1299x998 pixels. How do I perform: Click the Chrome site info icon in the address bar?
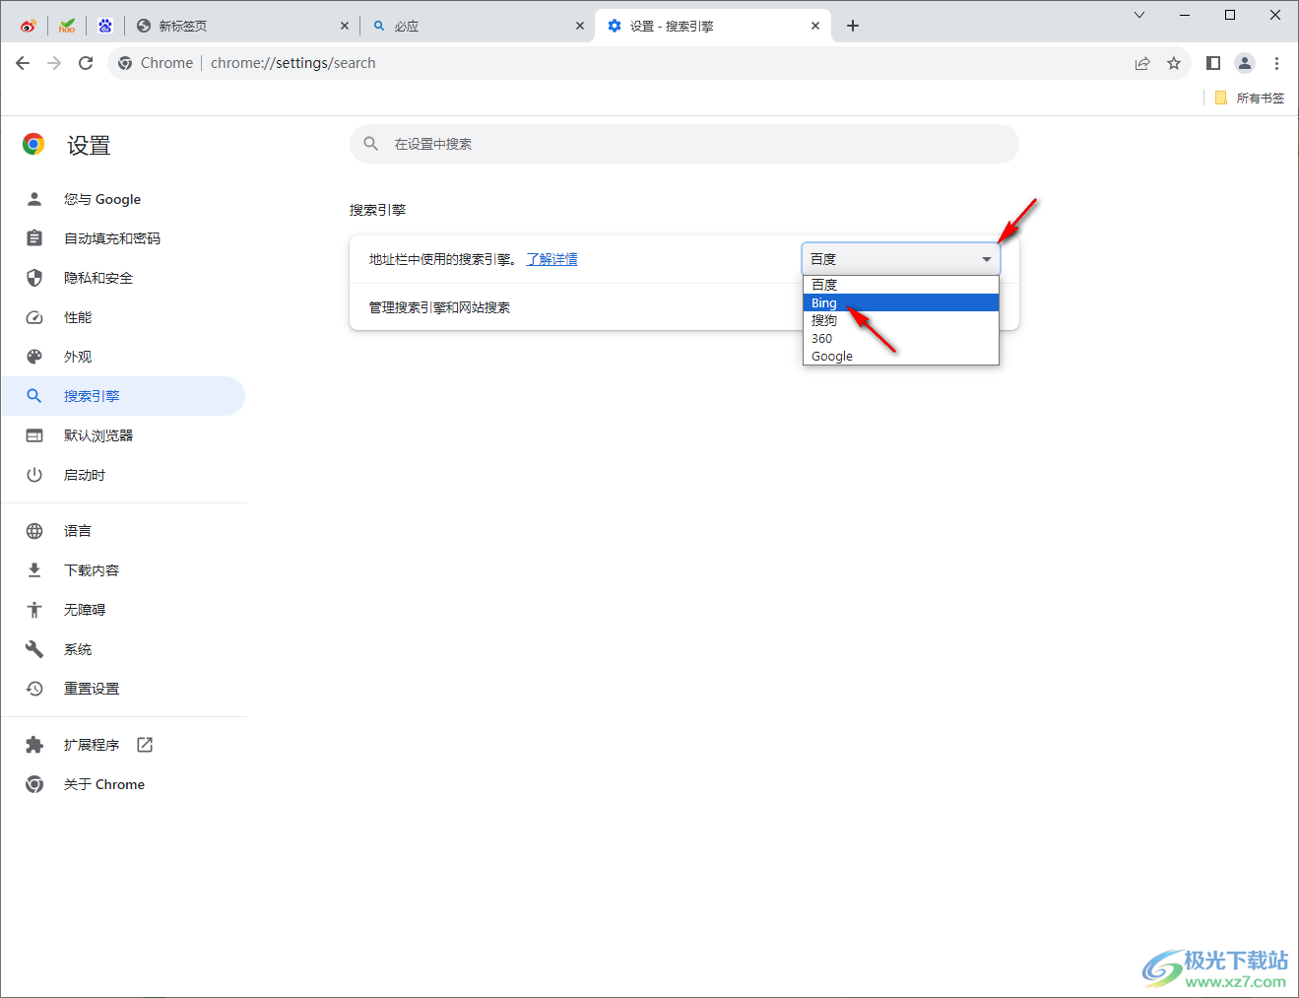125,63
